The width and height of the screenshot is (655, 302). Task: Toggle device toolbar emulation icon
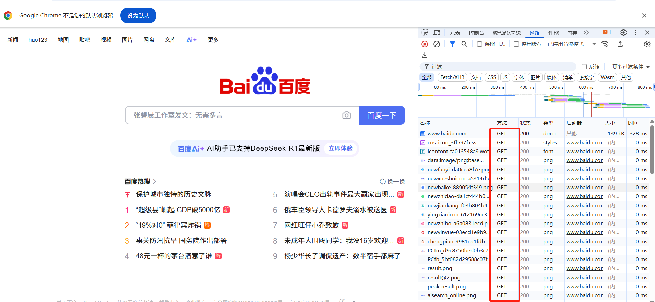pos(437,33)
